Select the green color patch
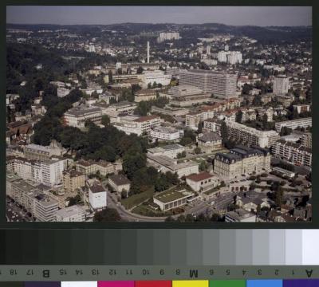The height and width of the screenshot is (287, 319). pos(227,284)
